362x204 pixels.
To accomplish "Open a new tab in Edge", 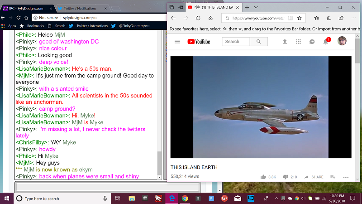I will (x=247, y=7).
